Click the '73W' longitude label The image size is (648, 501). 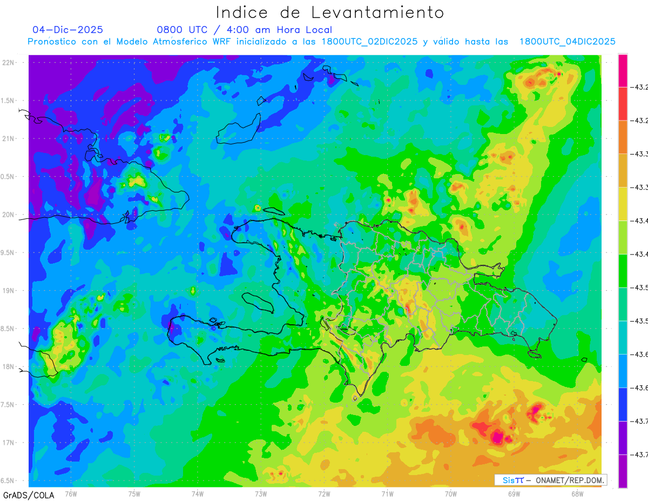click(x=261, y=493)
